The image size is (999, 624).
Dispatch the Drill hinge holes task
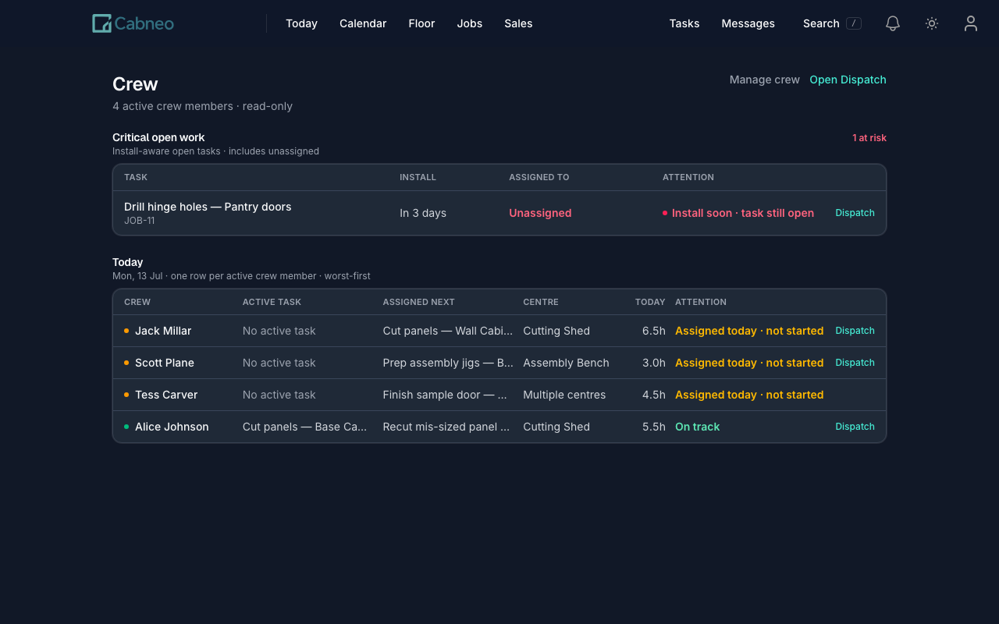(855, 213)
